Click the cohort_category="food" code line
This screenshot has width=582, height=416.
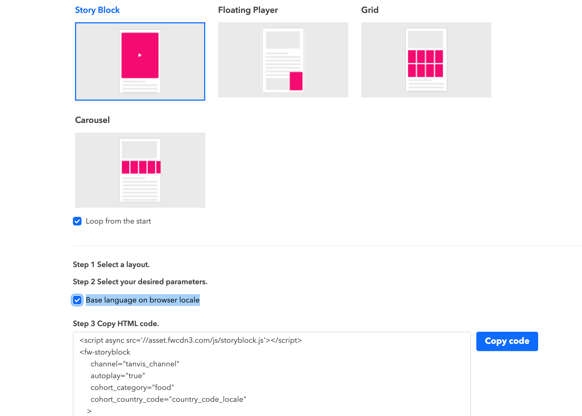(x=132, y=388)
